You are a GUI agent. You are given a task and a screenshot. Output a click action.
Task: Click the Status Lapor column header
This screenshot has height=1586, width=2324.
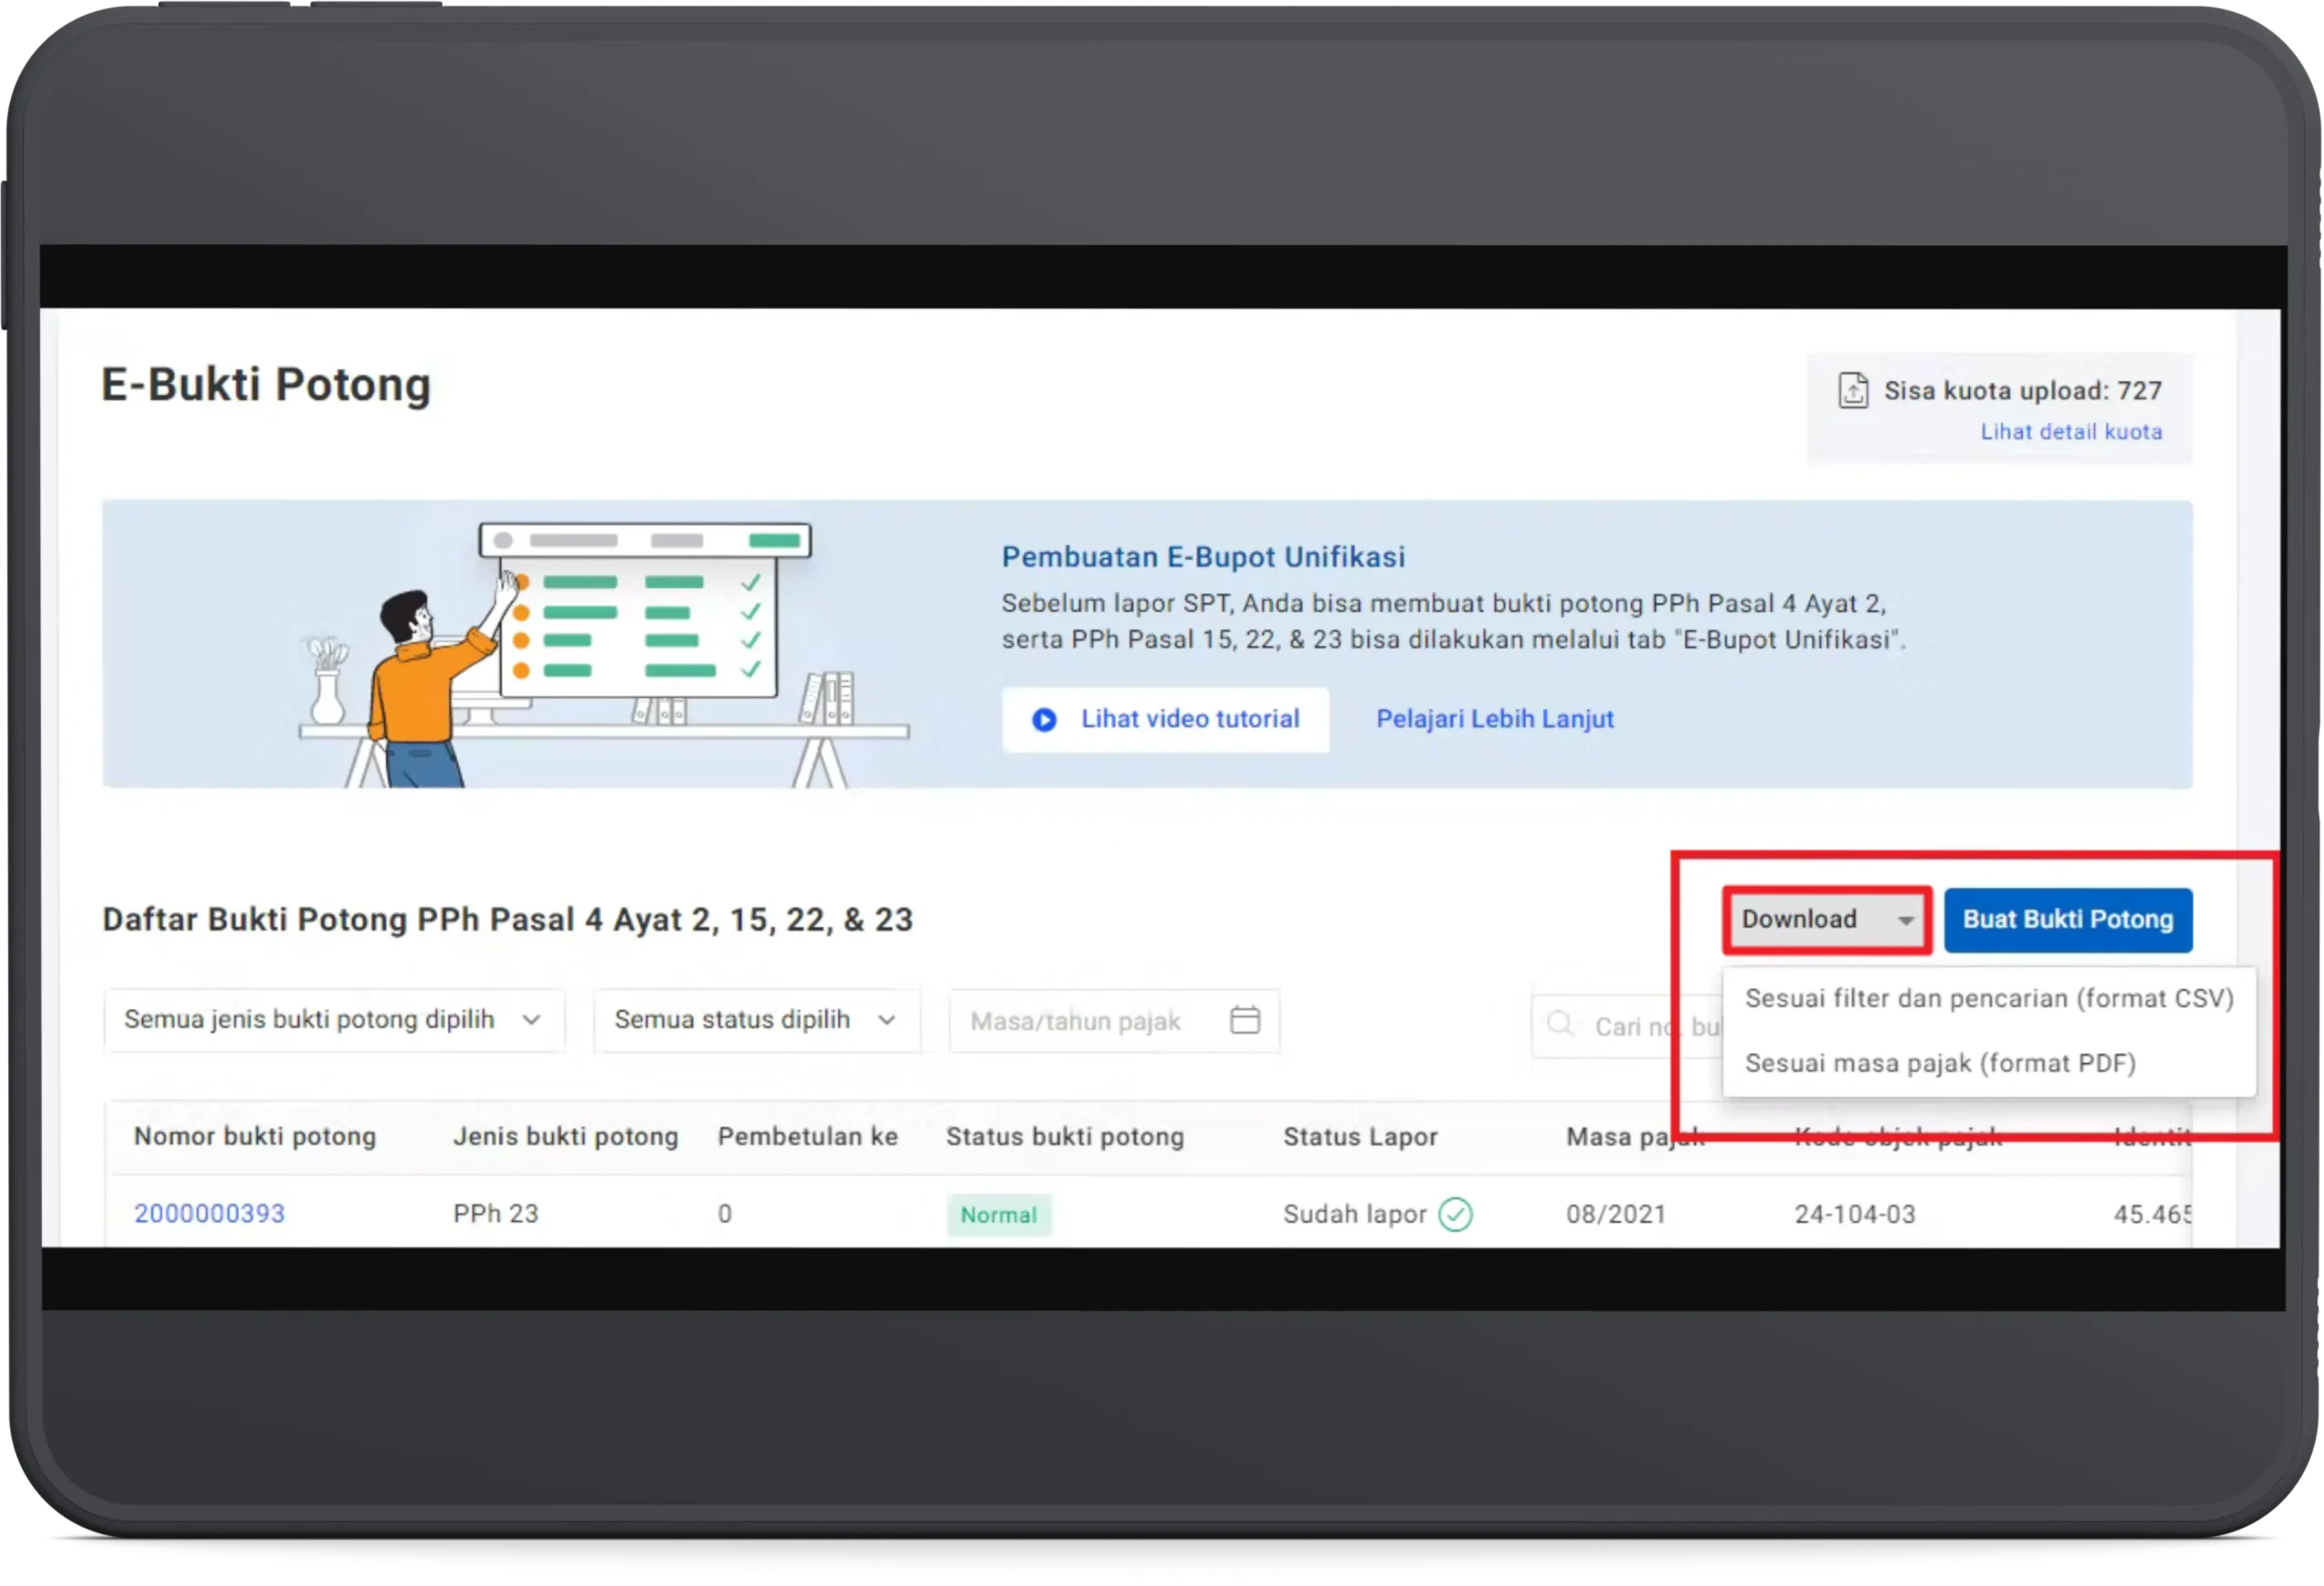pyautogui.click(x=1360, y=1137)
